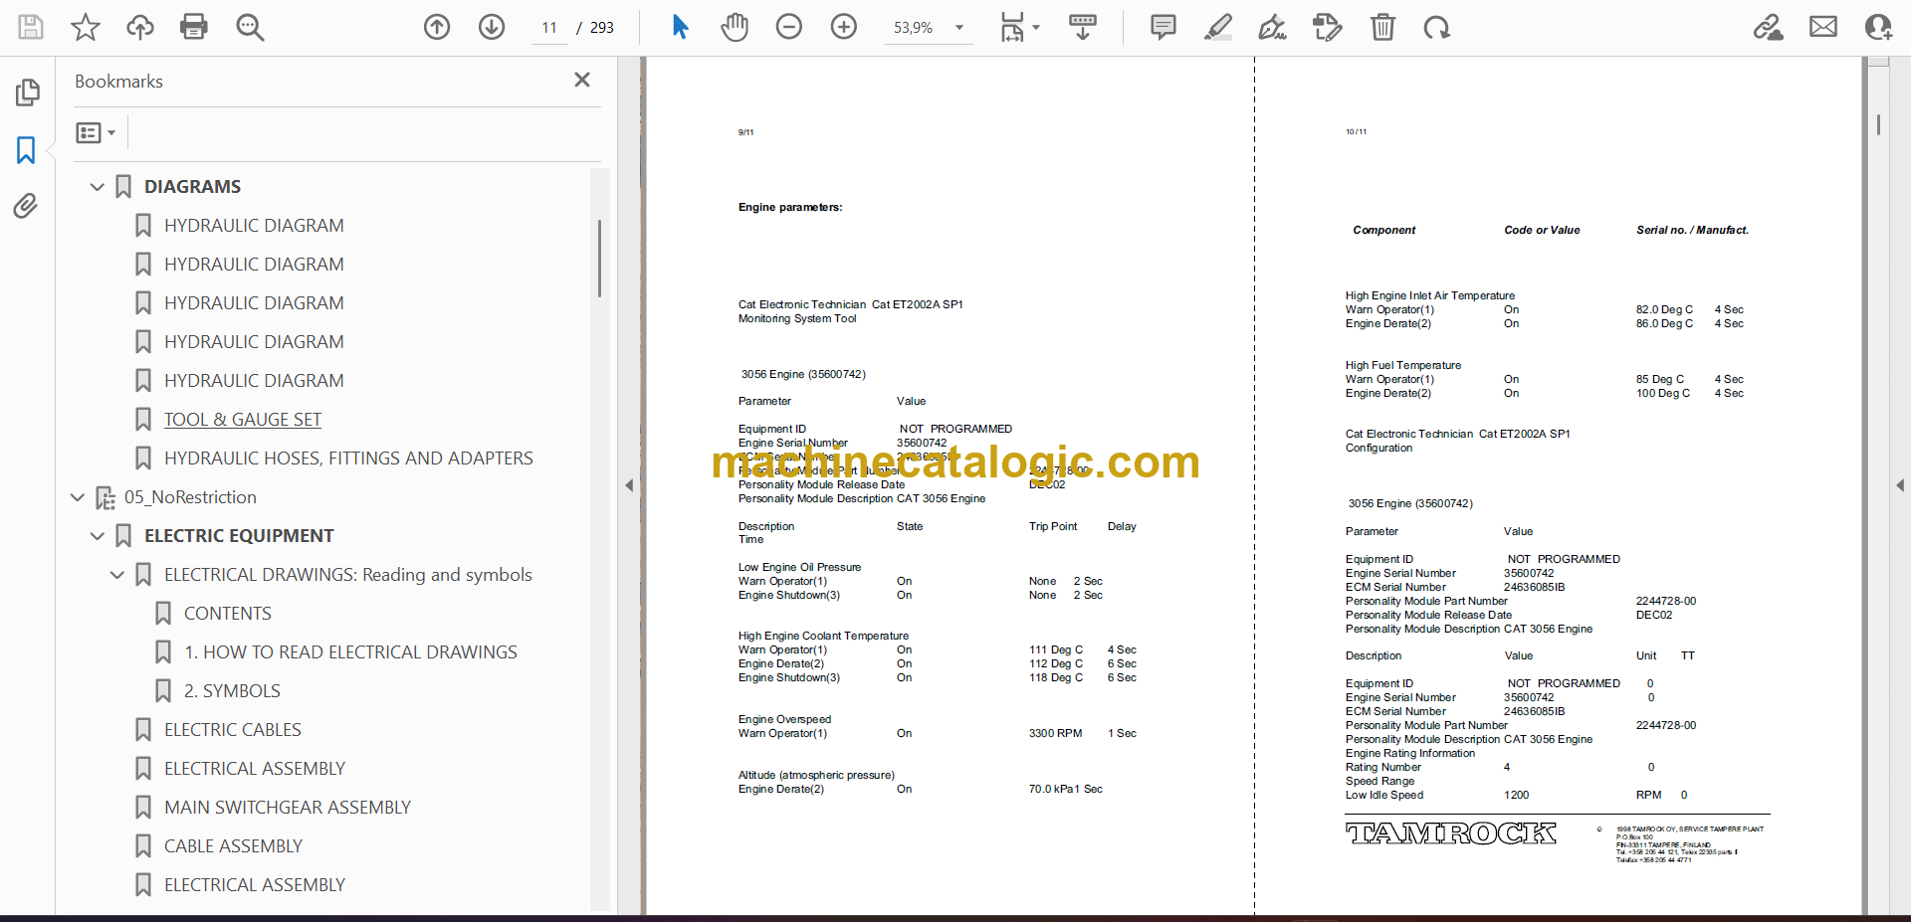Open the account sign-in icon
The width and height of the screenshot is (1911, 922).
(x=1878, y=27)
